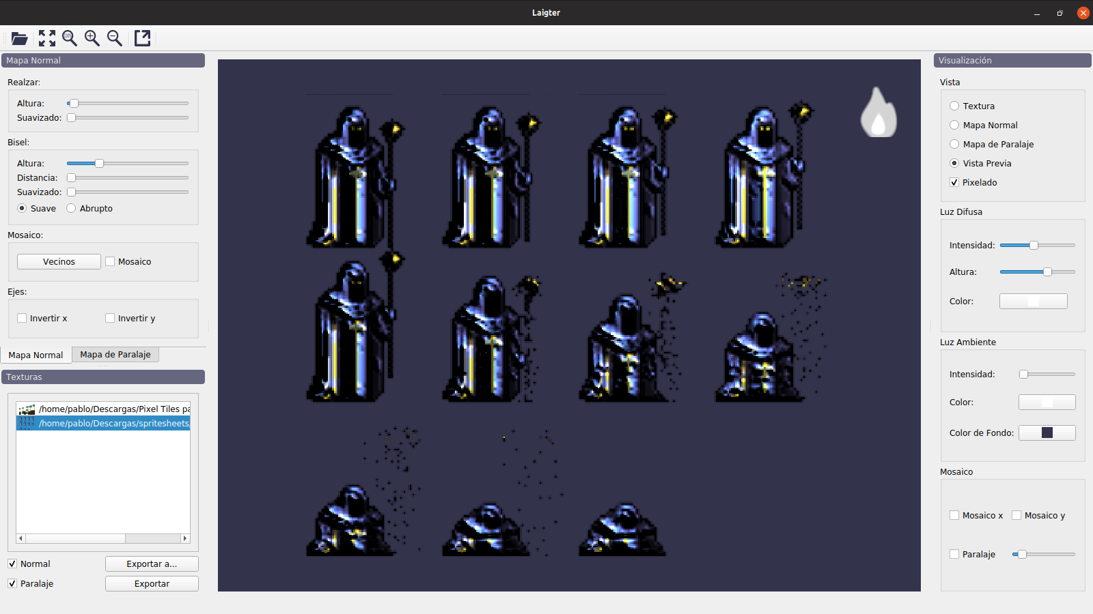Click the Bisel Distancia slider
1093x614 pixels.
click(x=128, y=178)
